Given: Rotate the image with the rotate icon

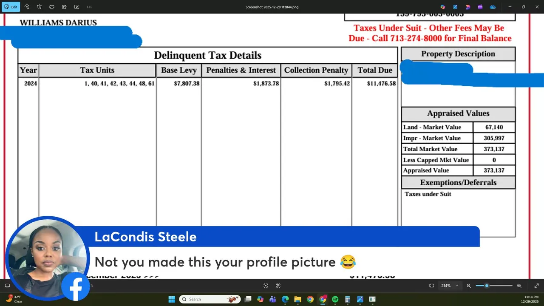Looking at the screenshot, I should [x=27, y=7].
